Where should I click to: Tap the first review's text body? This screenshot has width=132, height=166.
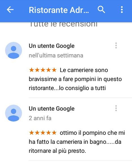pyautogui.click(x=75, y=79)
